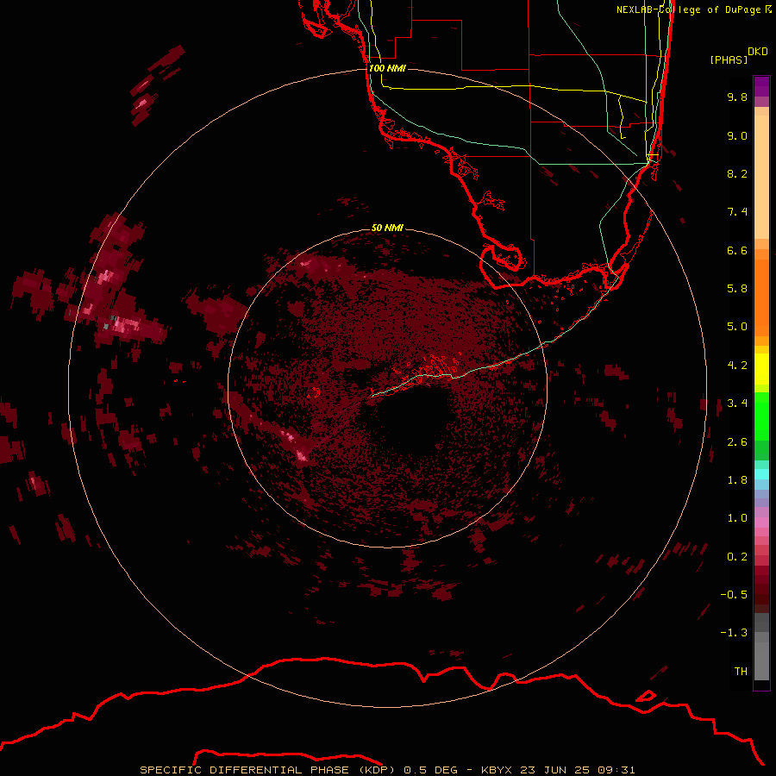Click the 7.4 scale value
Image resolution: width=776 pixels, height=776 pixels.
(737, 212)
